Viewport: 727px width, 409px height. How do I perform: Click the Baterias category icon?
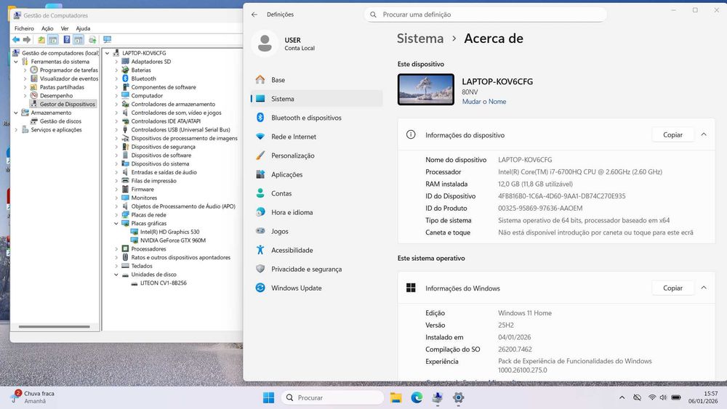point(125,70)
